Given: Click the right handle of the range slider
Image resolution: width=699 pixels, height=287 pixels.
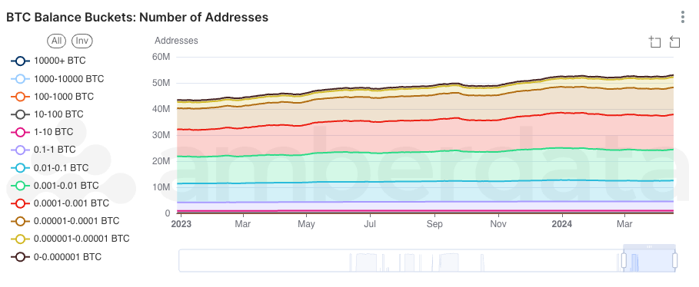Looking at the screenshot, I should [x=675, y=260].
